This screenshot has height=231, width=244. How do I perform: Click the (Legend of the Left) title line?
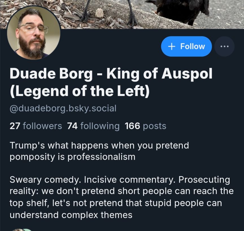(80, 91)
